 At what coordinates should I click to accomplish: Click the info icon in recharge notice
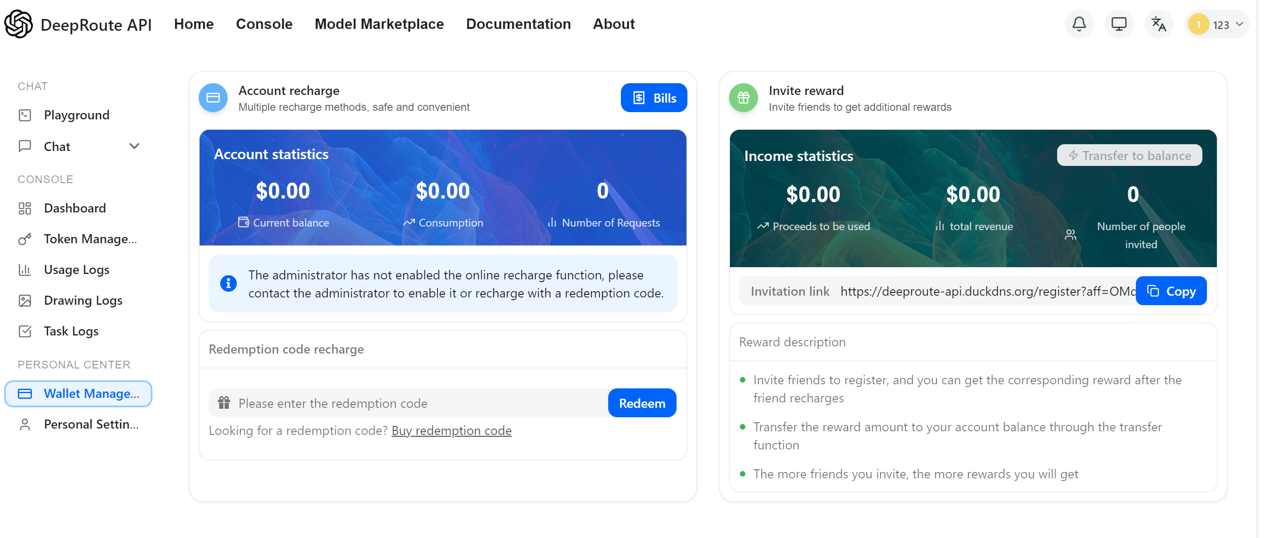(x=228, y=284)
